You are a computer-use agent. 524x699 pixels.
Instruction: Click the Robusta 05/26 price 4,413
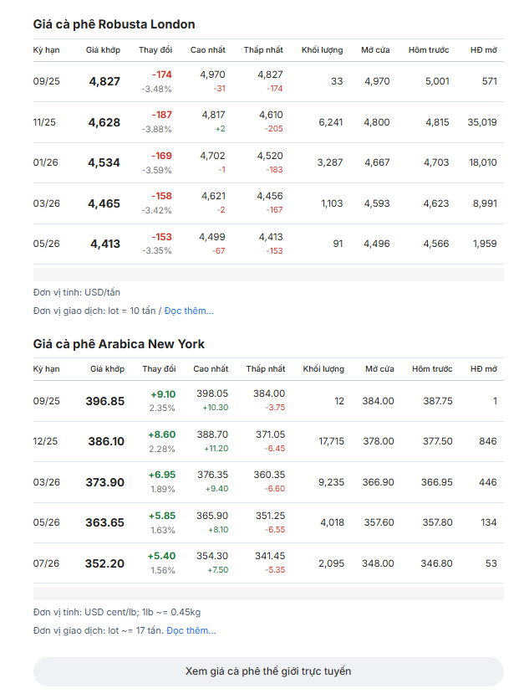click(x=105, y=244)
